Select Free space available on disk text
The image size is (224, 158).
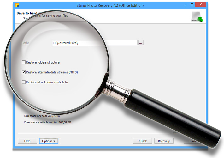(x=48, y=122)
